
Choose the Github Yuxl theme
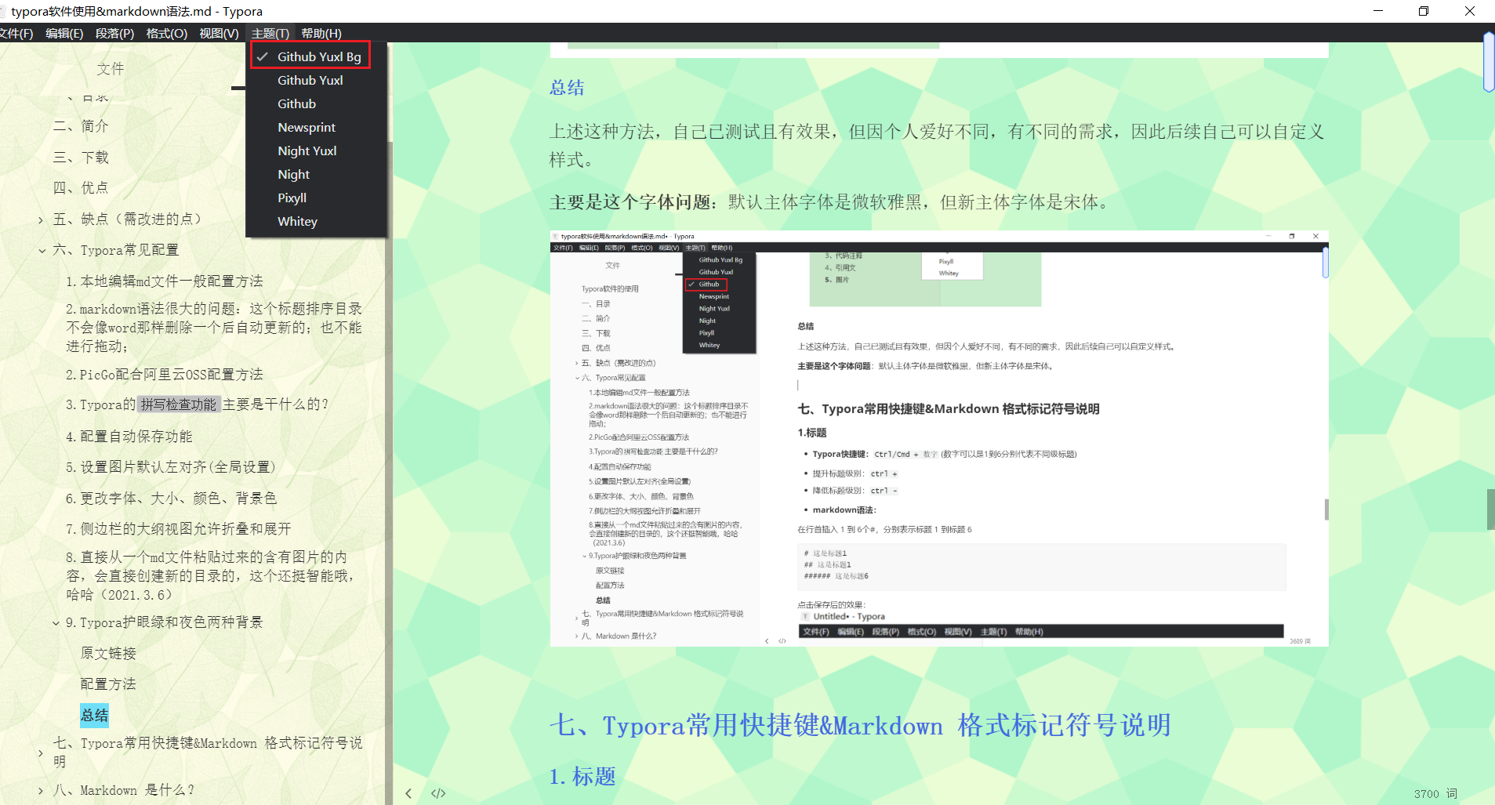(x=310, y=80)
